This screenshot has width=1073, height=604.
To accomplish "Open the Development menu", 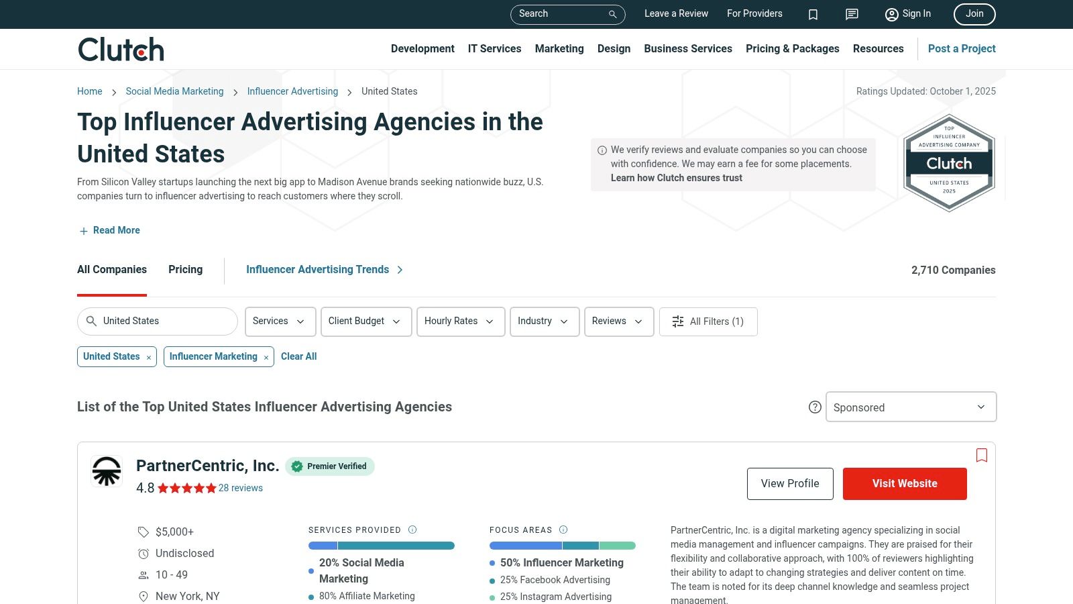I will point(422,49).
